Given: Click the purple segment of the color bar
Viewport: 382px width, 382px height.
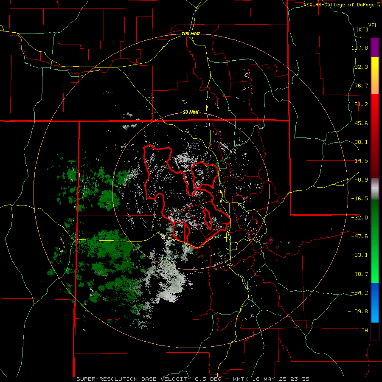Looking at the screenshot, I should tap(375, 48).
